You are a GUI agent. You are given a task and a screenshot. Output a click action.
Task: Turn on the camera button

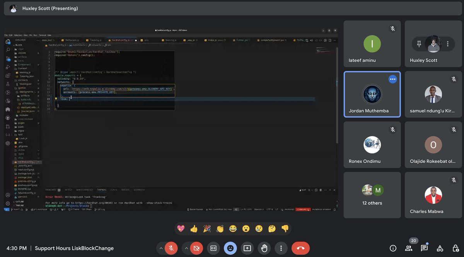click(196, 248)
